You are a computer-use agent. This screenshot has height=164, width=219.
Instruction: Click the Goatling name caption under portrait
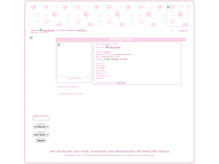74,78
